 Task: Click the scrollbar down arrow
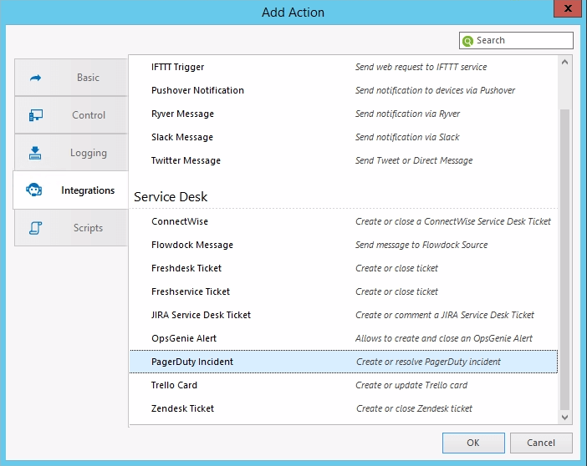564,417
